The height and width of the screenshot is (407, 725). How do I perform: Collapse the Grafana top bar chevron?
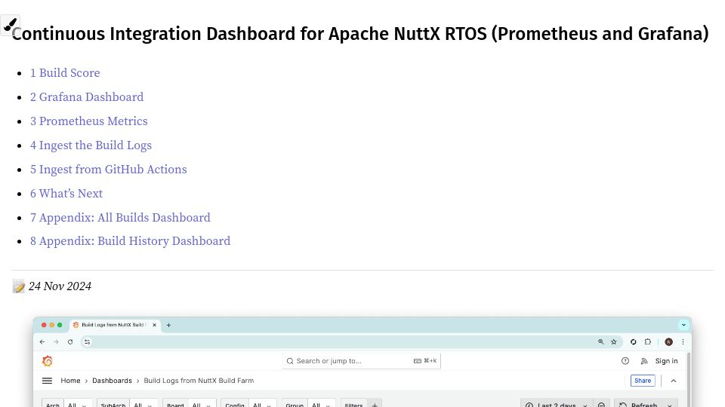pyautogui.click(x=674, y=381)
